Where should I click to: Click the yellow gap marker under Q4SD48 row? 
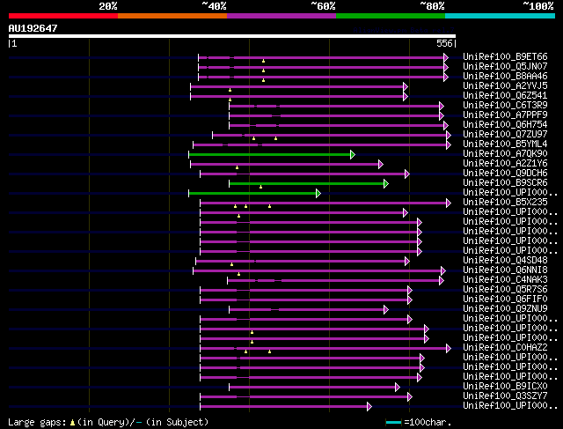point(232,264)
